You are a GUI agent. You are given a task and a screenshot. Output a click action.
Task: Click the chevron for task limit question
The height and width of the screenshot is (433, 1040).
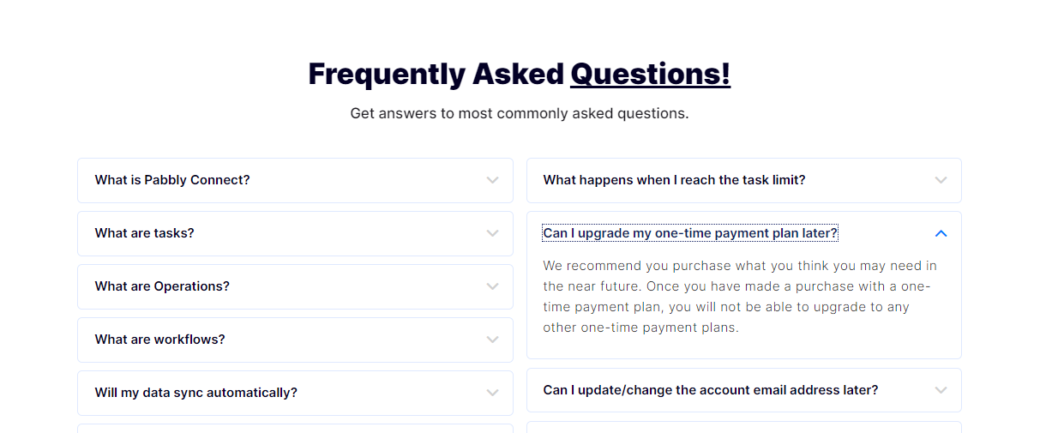[941, 180]
